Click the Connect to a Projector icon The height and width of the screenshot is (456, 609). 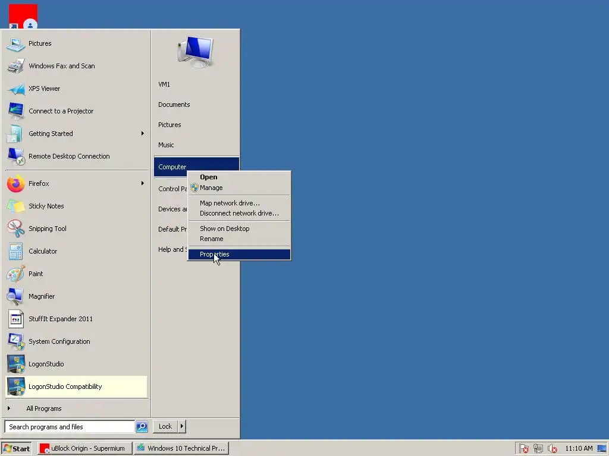tap(15, 111)
